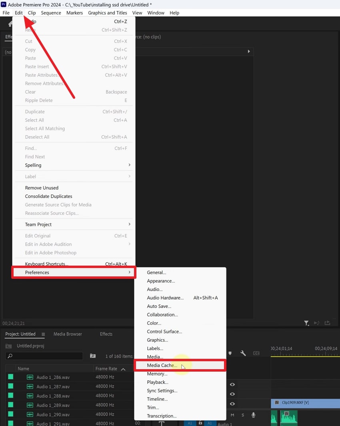Image resolution: width=340 pixels, height=426 pixels.
Task: Click the voice-over microphone icon
Action: click(x=253, y=415)
